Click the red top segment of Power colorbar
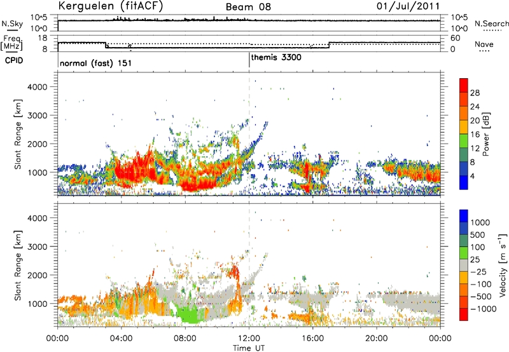This screenshot has height=352, width=509. 464,85
